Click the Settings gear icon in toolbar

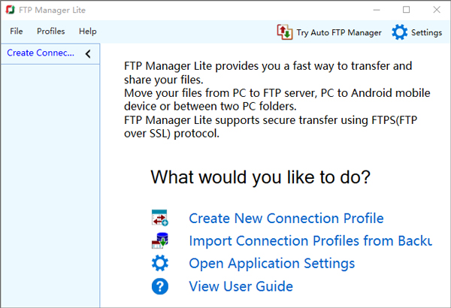point(400,32)
